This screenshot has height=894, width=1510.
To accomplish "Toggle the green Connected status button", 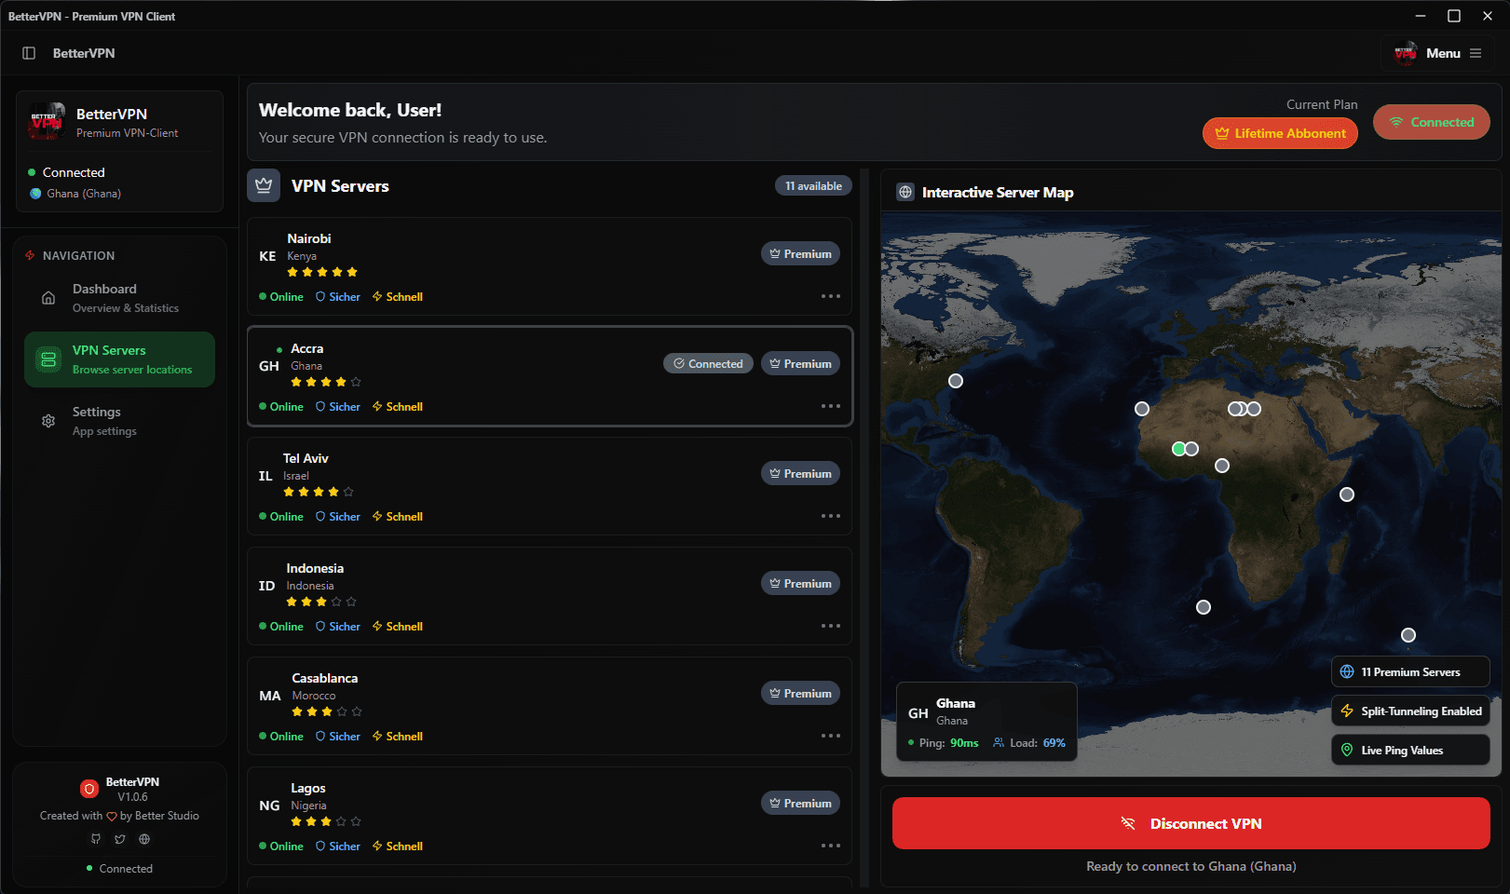I will coord(1432,122).
